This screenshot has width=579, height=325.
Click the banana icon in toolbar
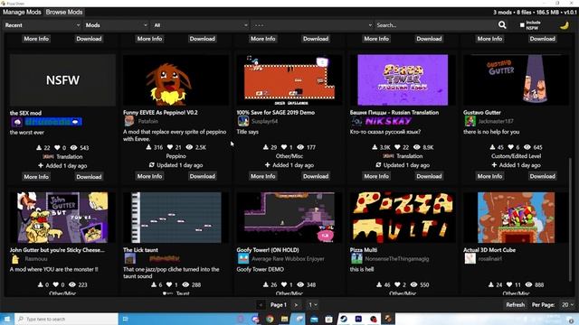(565, 25)
